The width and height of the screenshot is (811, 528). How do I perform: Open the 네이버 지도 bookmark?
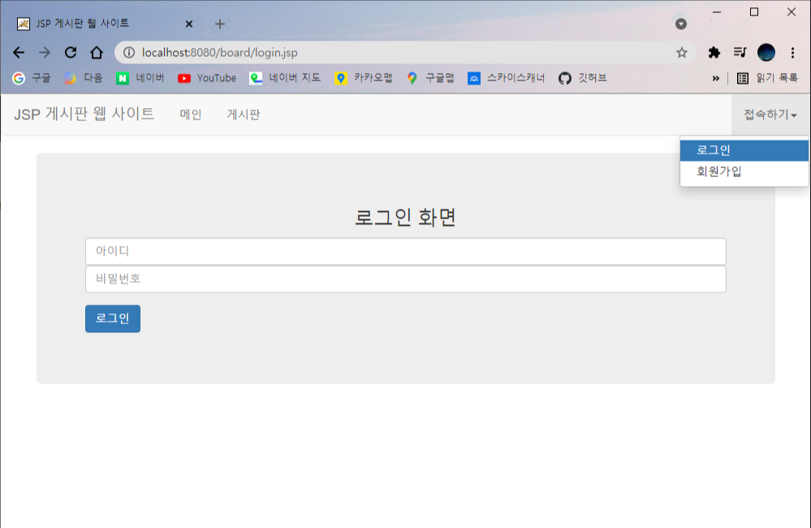coord(285,78)
